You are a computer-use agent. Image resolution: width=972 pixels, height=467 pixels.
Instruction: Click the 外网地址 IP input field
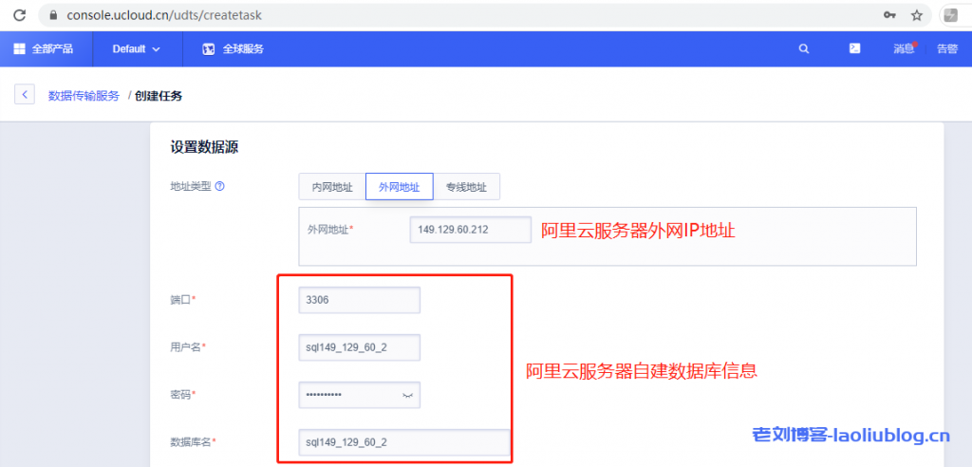coord(471,230)
